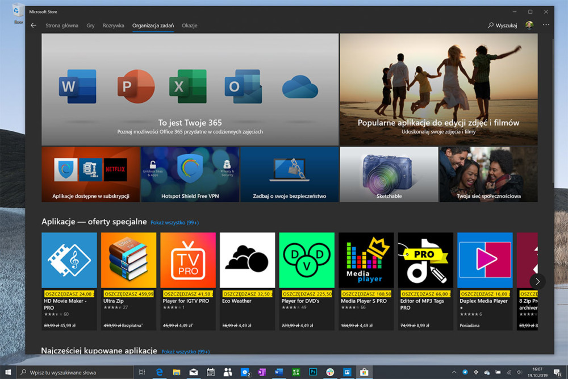Open the Recycle Bin desktop icon

(x=17, y=14)
